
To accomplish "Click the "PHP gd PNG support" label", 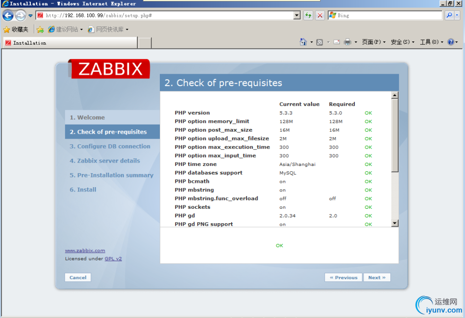I will 204,224.
